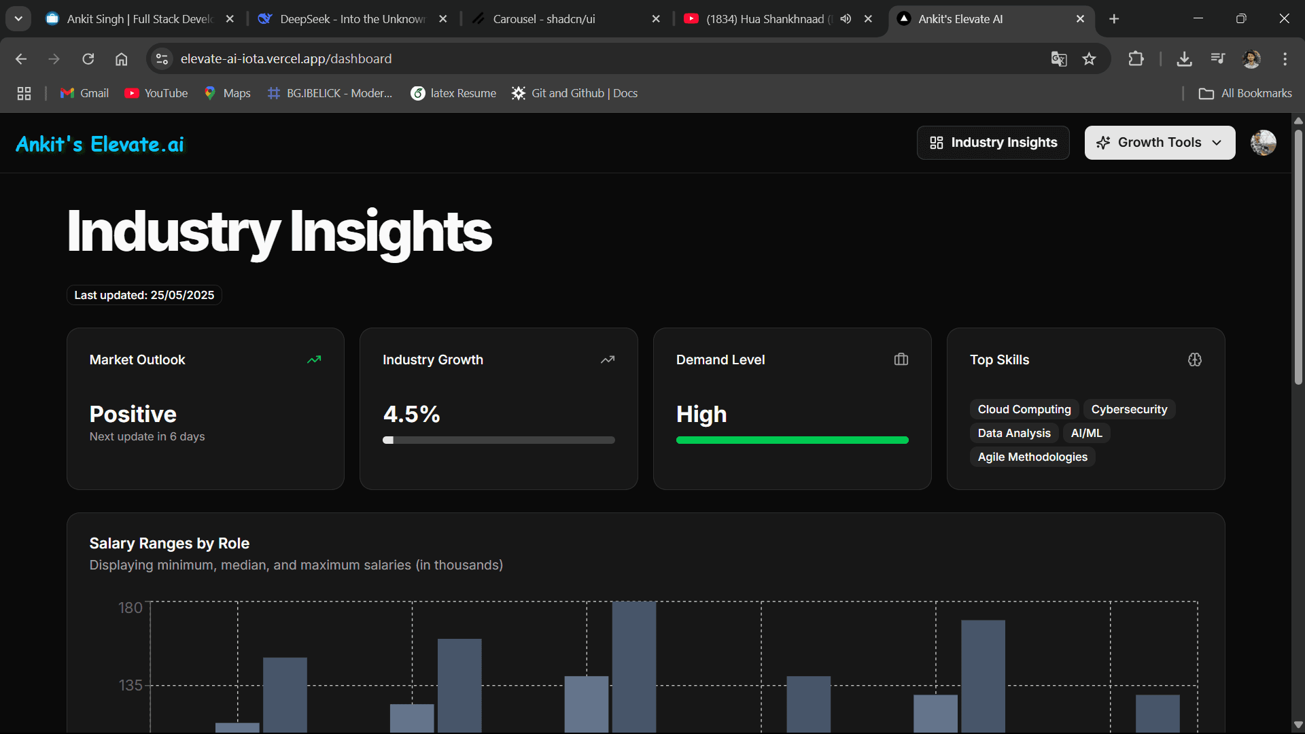Click the scrollbar down arrow
Screen dimensions: 1305x734
pos(1298,725)
